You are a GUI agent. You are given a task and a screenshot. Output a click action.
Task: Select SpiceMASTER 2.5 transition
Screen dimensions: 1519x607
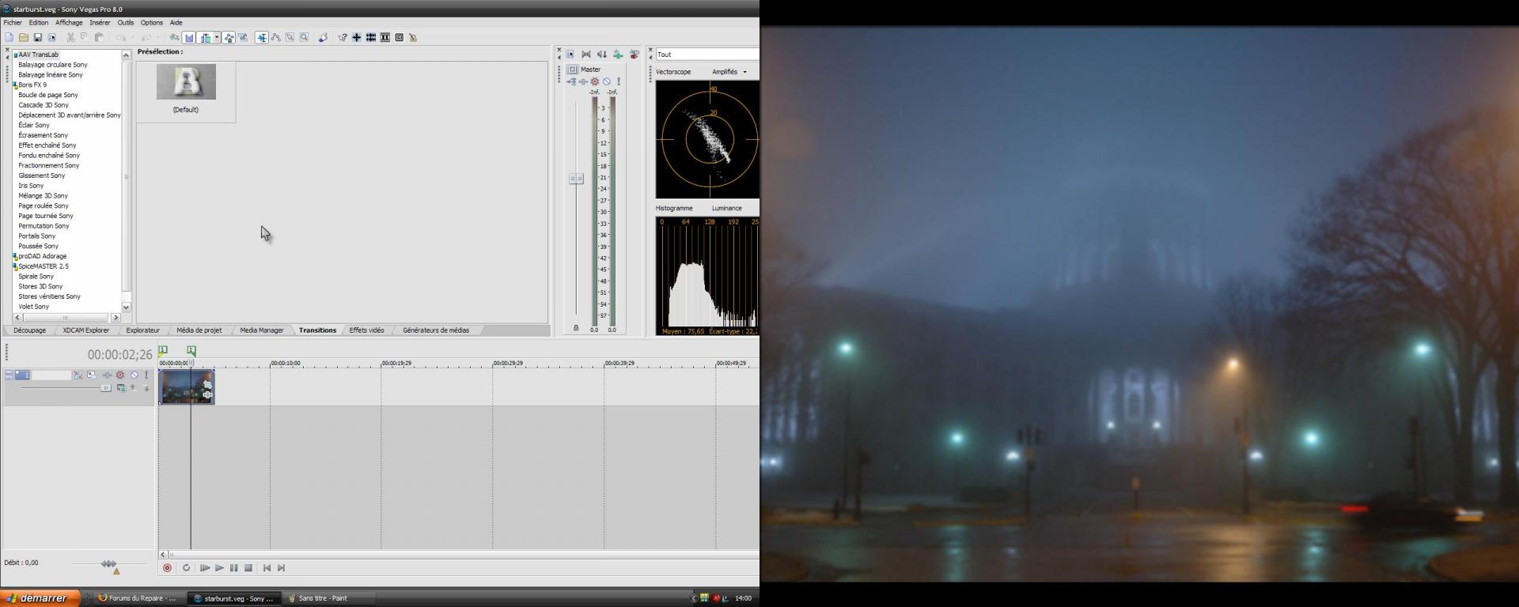pyautogui.click(x=44, y=266)
